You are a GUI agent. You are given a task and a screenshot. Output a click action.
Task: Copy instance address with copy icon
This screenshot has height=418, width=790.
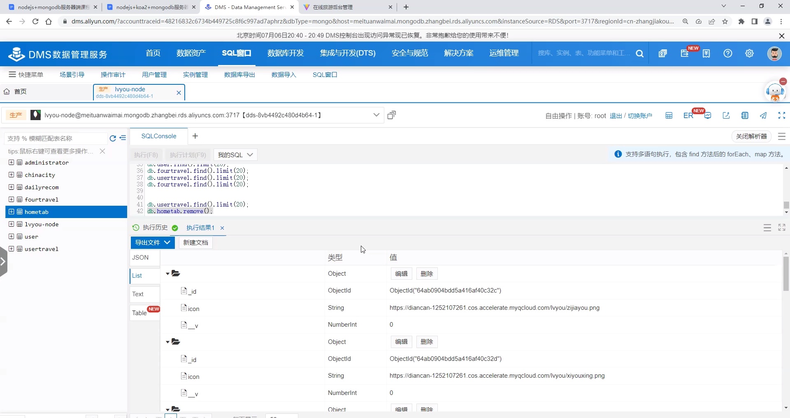(391, 115)
